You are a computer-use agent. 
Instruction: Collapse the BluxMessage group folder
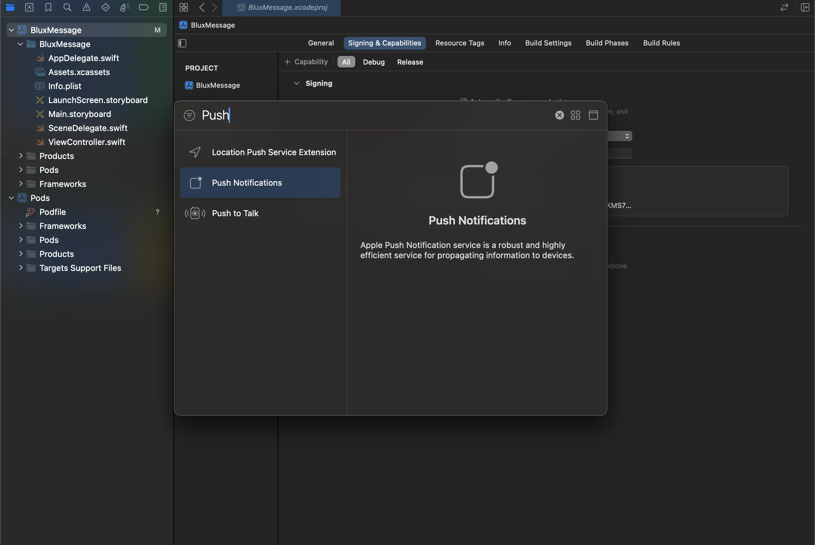[x=20, y=44]
